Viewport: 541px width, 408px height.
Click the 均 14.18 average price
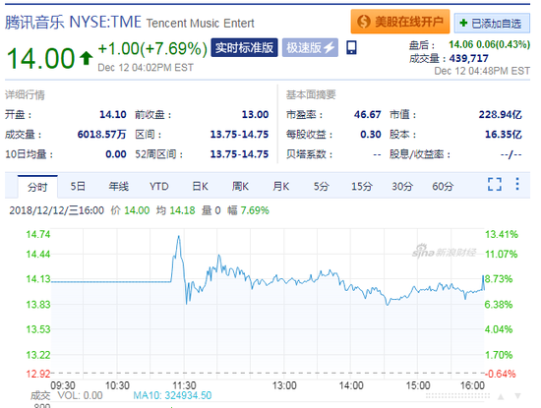pos(175,210)
